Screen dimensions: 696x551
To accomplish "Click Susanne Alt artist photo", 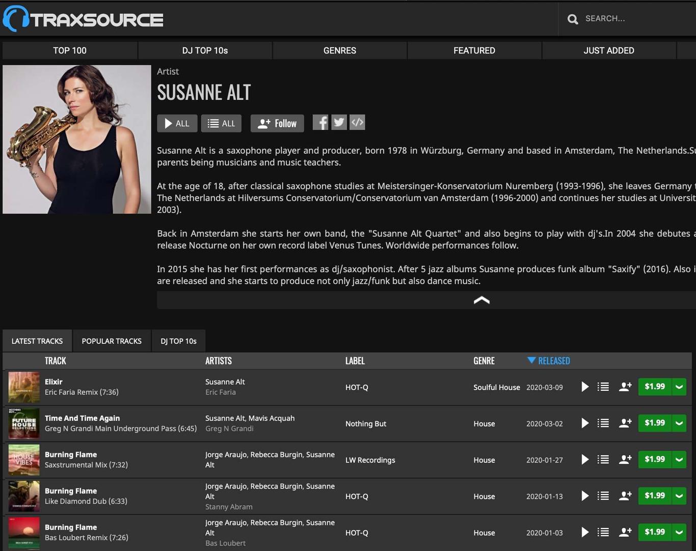I will [x=77, y=139].
